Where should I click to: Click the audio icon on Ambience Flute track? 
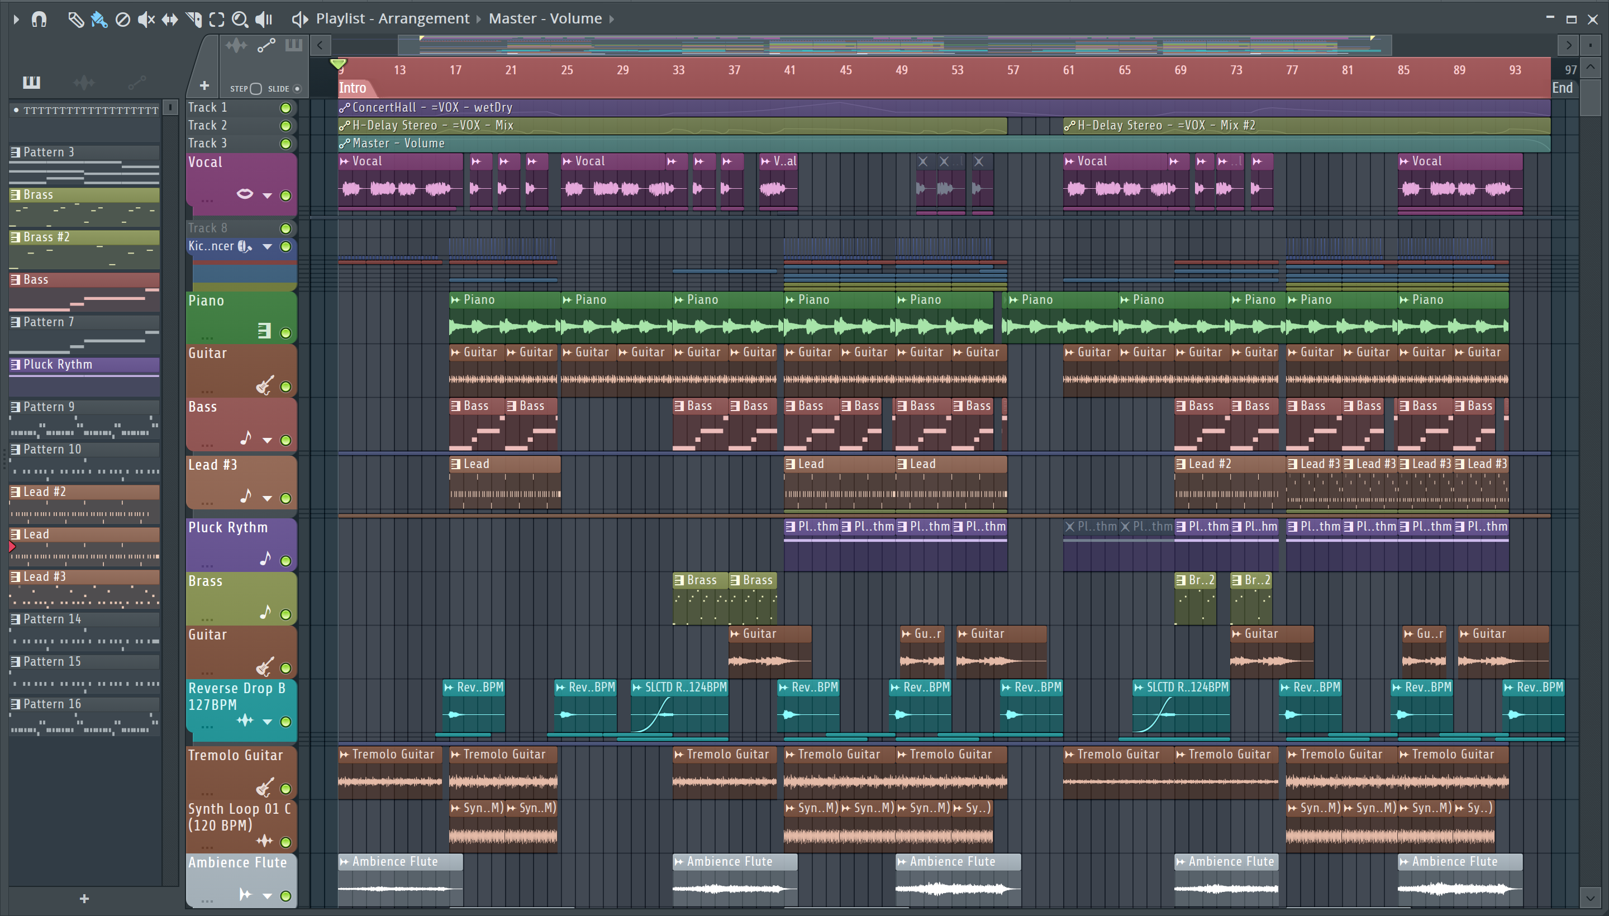(245, 894)
